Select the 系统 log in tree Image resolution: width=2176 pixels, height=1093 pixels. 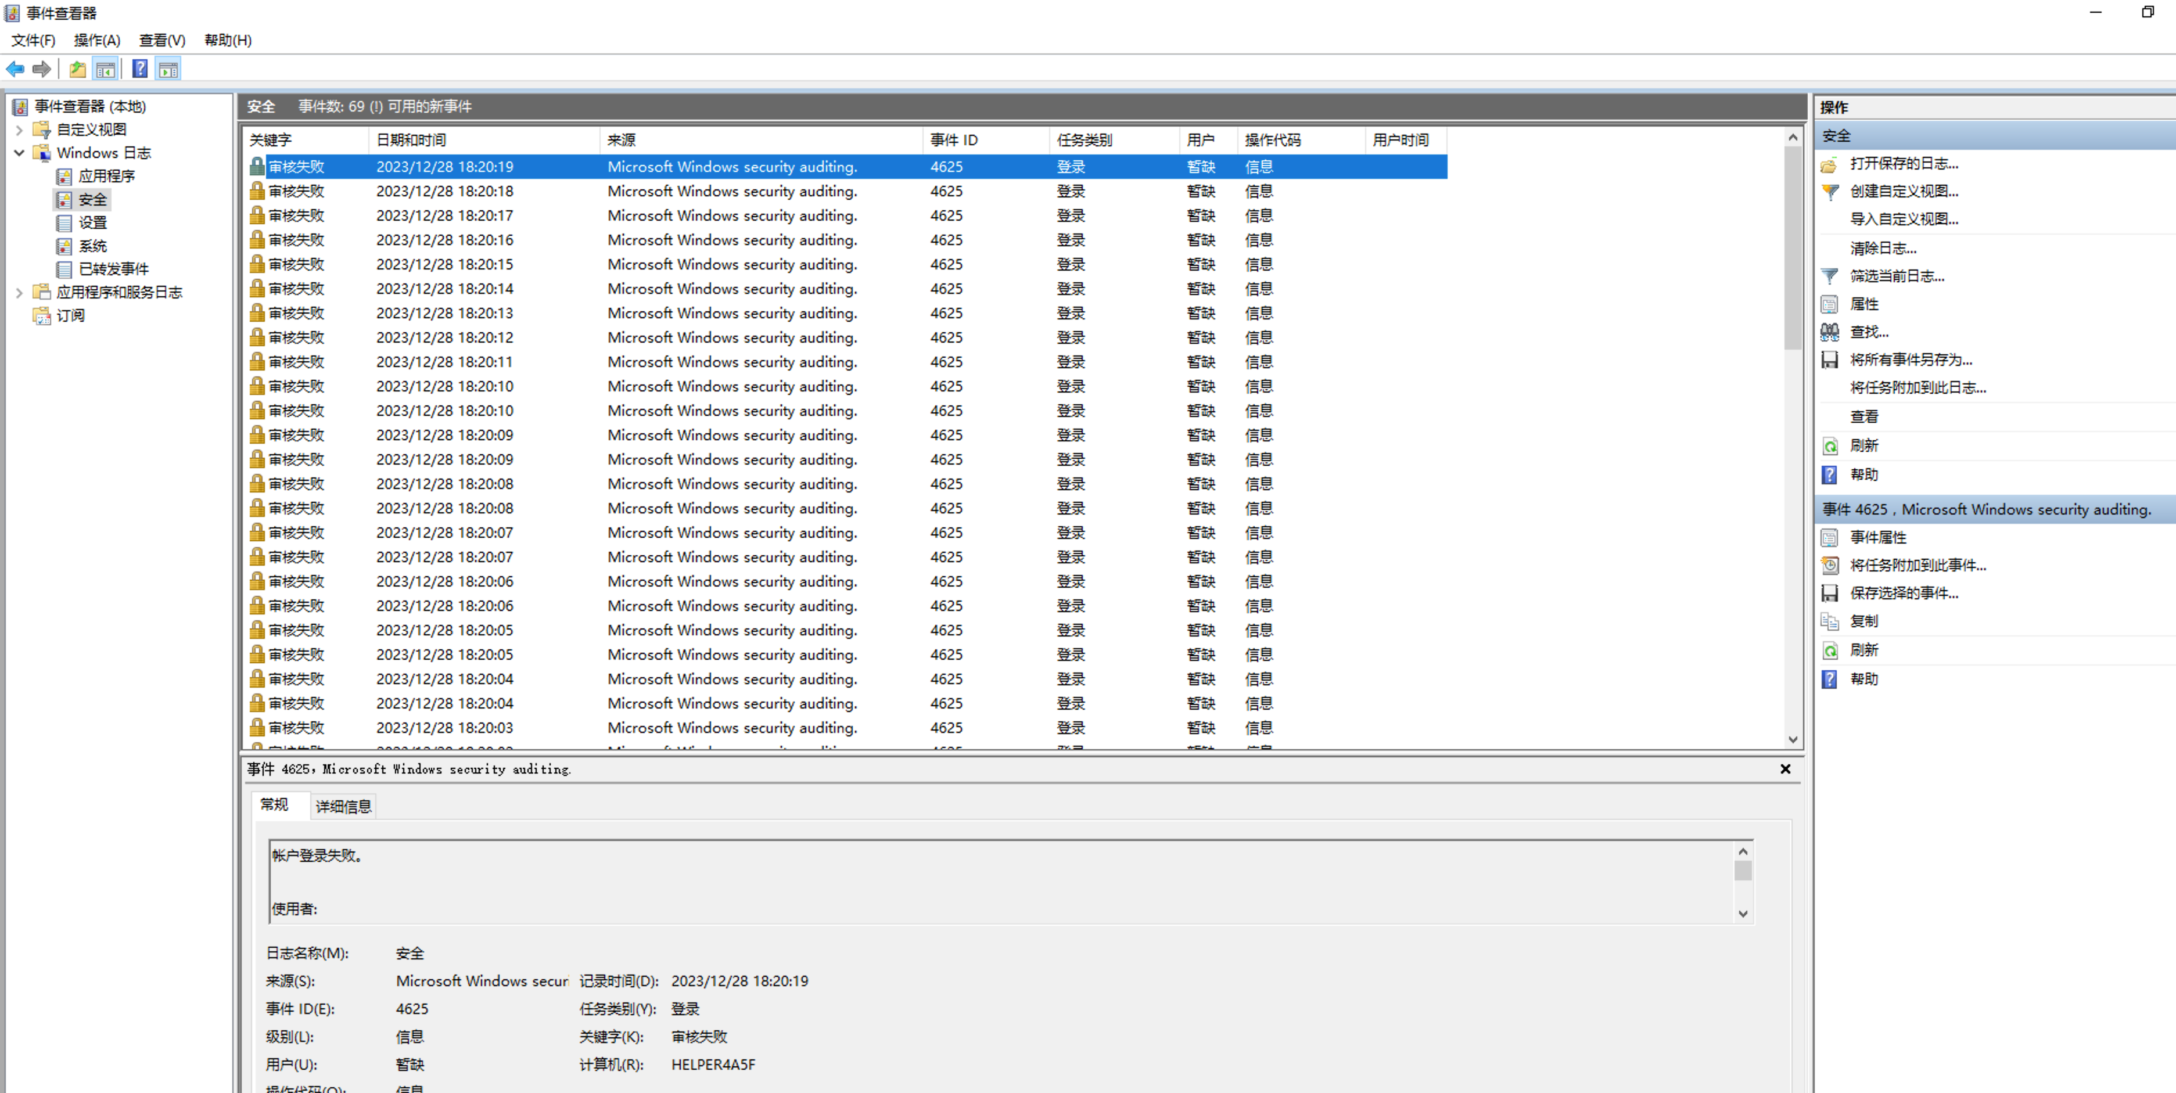[92, 246]
